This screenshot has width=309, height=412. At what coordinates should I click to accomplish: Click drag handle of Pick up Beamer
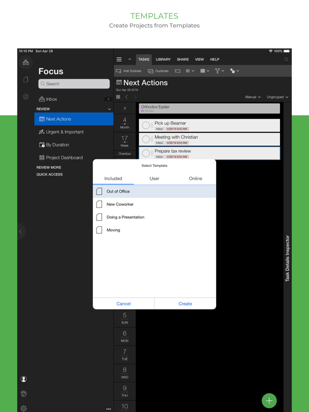coord(152,126)
